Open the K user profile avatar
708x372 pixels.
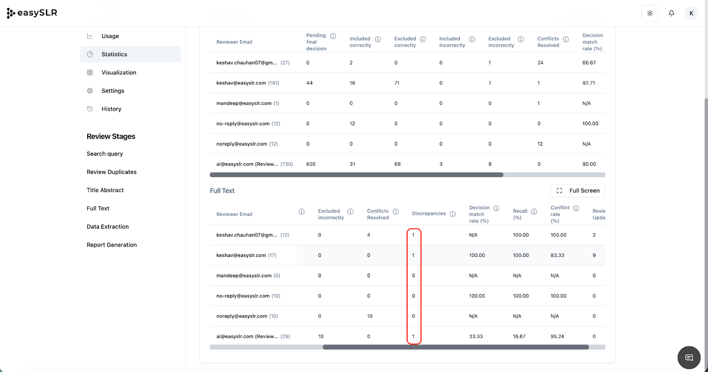click(691, 13)
